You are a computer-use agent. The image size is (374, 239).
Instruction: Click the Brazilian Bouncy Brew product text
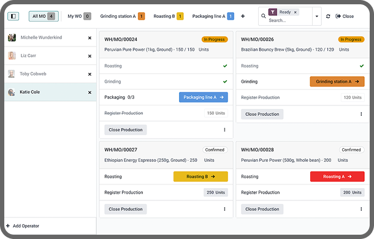tap(288, 50)
